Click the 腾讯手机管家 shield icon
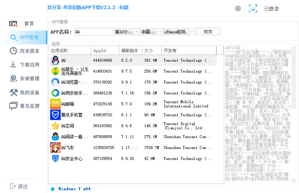Screen dimensions: 299x193 55,115
